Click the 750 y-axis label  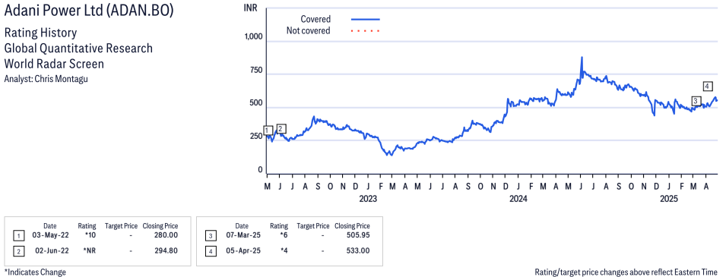256,71
